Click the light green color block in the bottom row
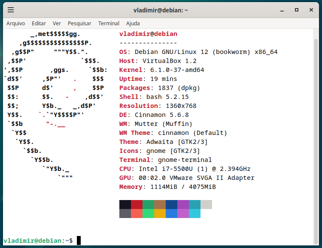 tap(148, 213)
